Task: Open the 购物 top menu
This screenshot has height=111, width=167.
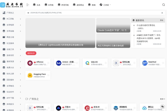Action: click(x=92, y=5)
